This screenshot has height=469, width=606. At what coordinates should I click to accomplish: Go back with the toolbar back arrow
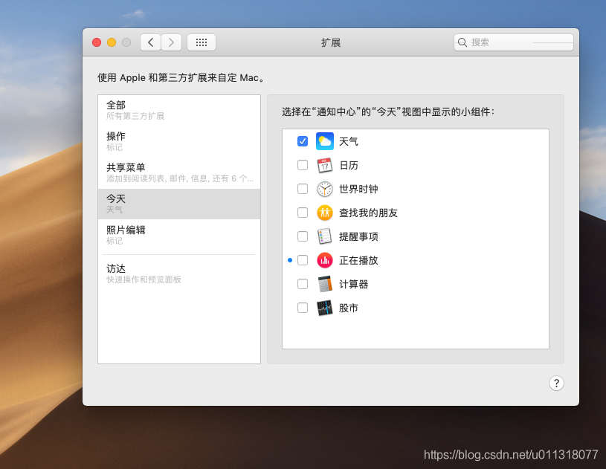(151, 42)
